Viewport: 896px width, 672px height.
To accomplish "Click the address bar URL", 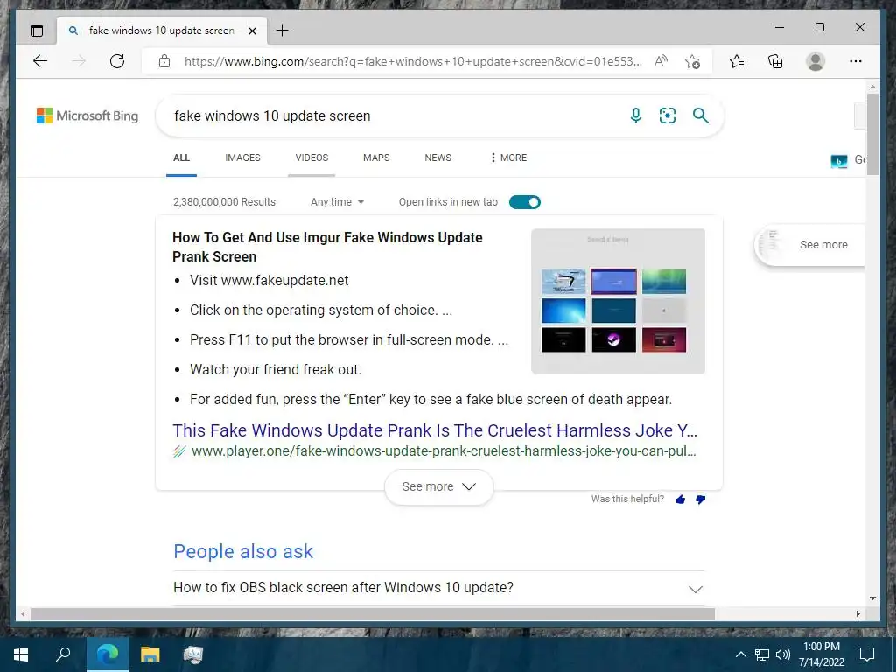I will coord(413,61).
